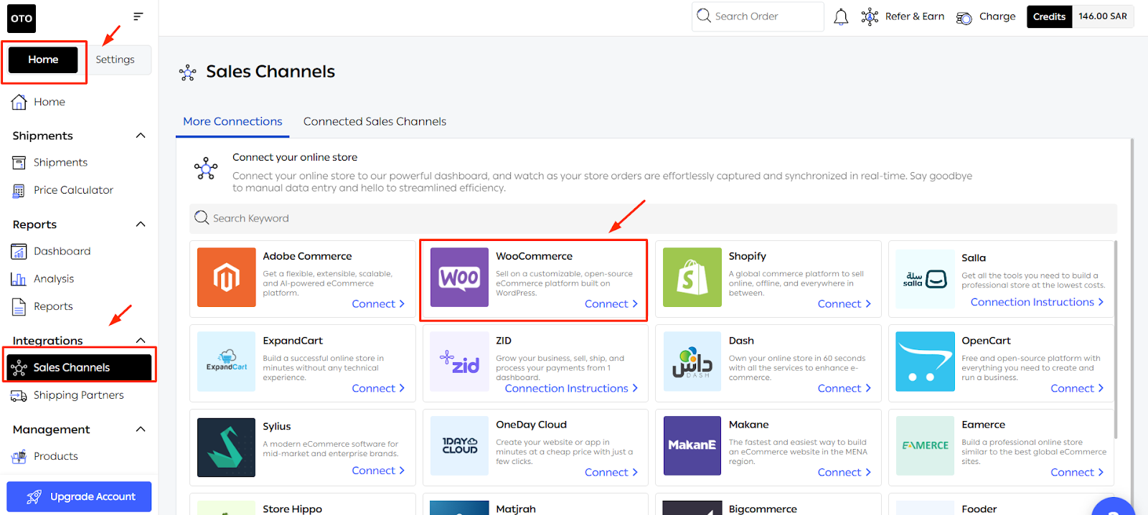This screenshot has width=1148, height=515.
Task: Click the OpenCart logo
Action: (926, 362)
